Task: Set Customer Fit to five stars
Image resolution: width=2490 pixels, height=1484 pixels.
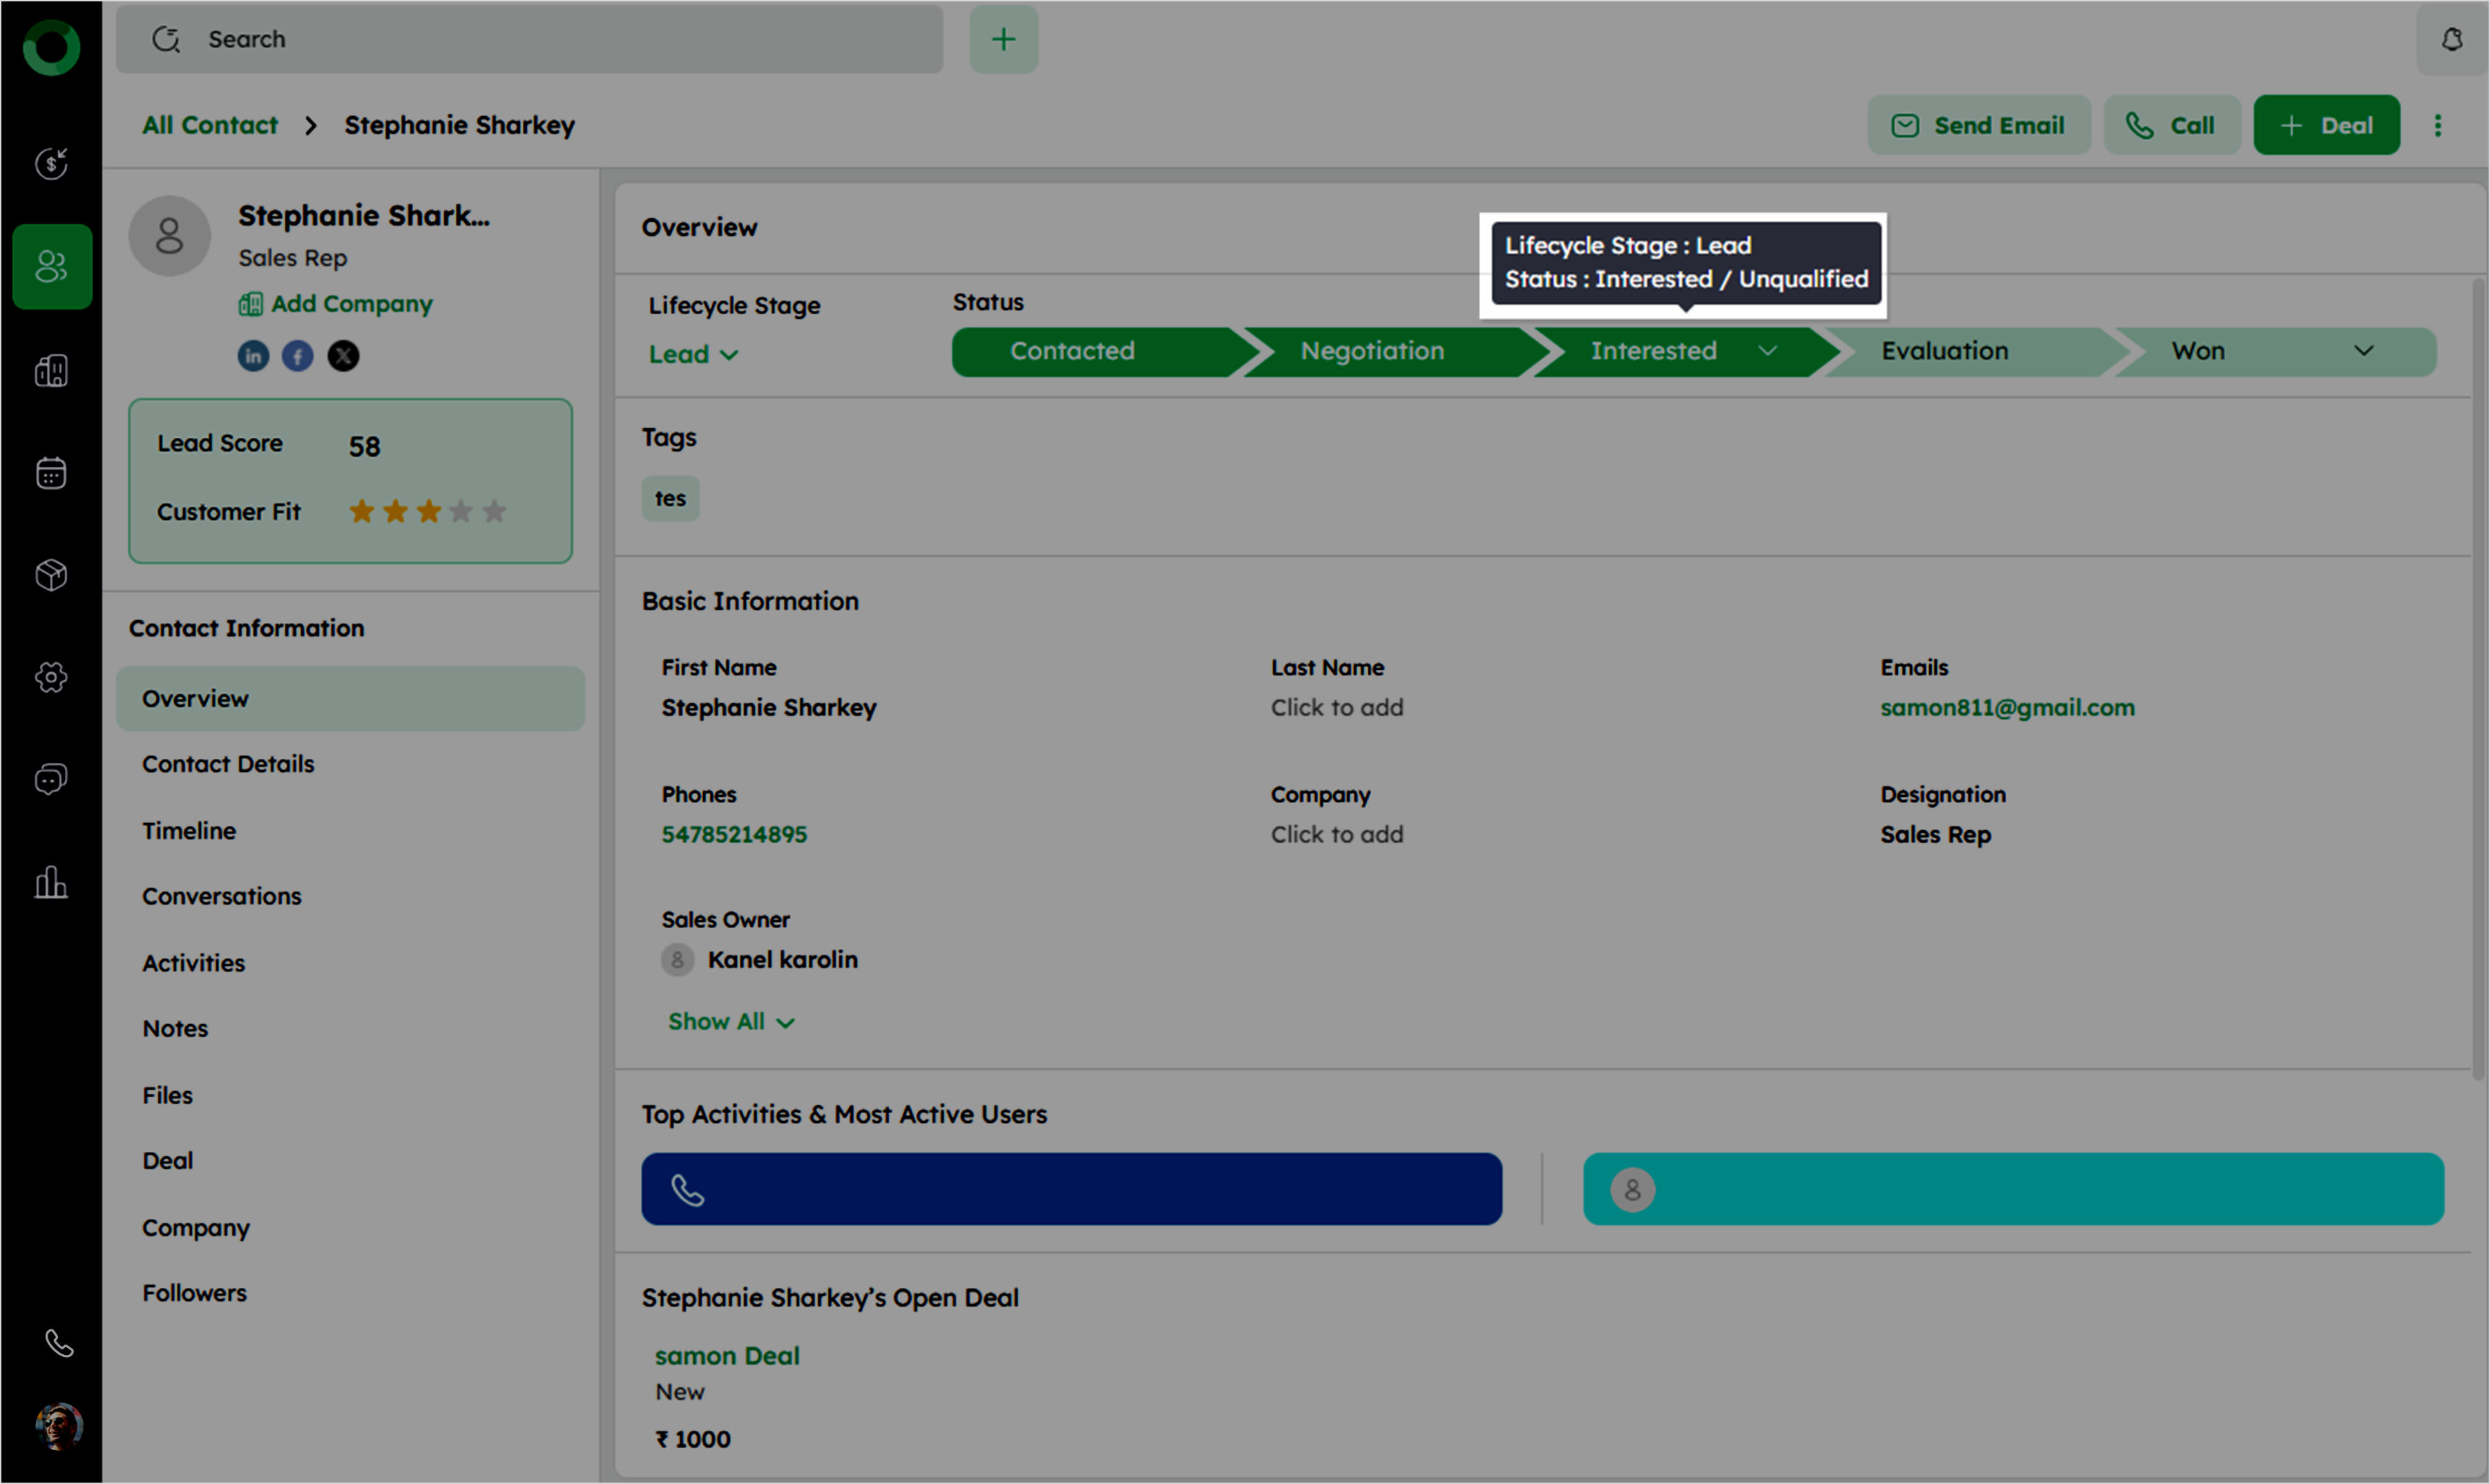Action: click(494, 512)
